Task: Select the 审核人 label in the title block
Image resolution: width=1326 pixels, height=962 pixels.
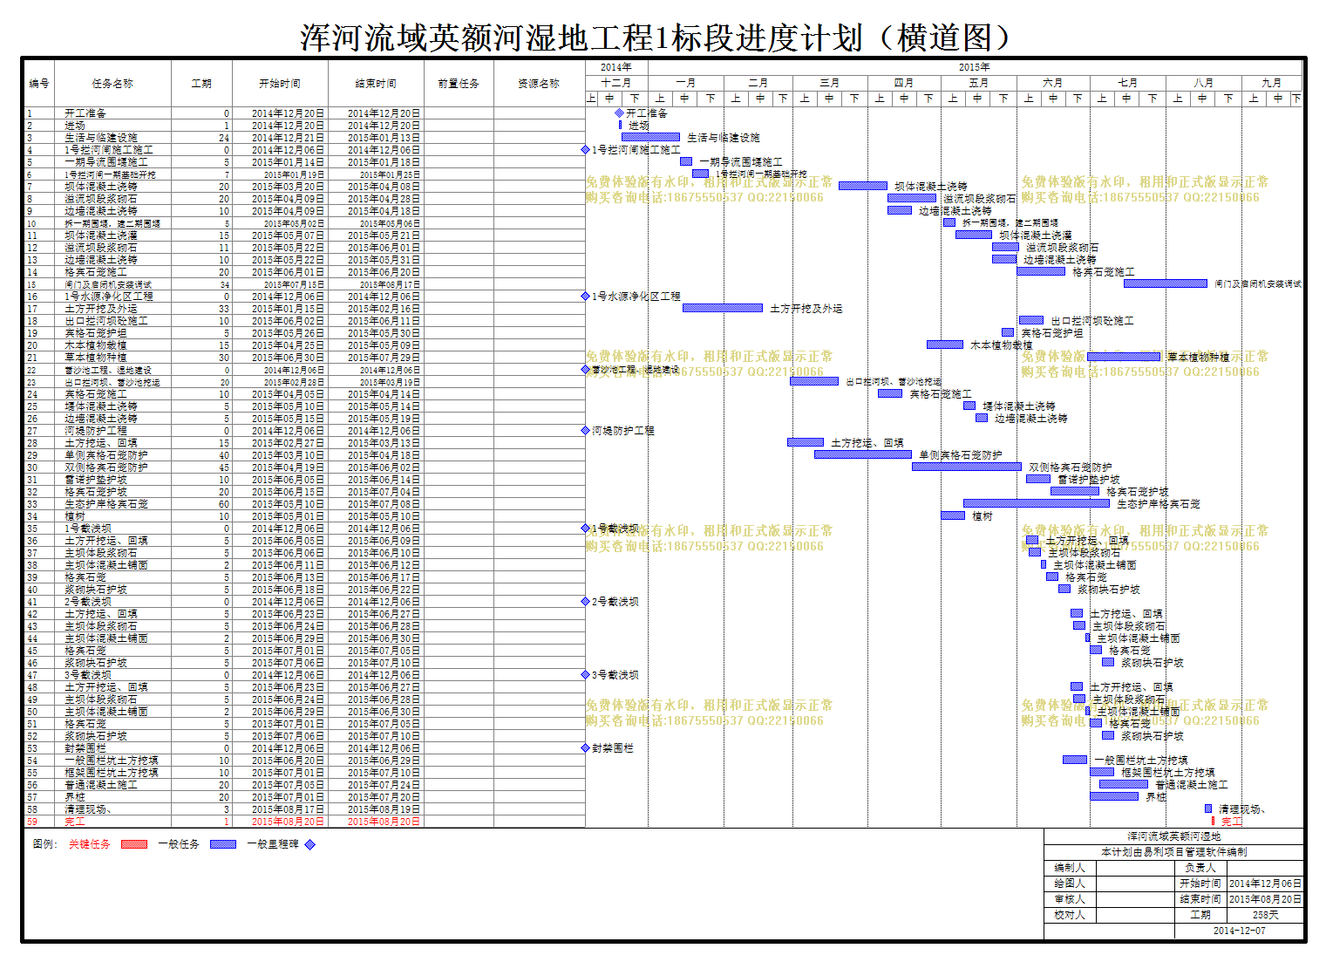Action: point(1070,899)
